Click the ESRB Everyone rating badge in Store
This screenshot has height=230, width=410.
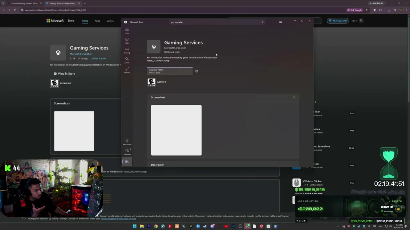click(x=151, y=82)
